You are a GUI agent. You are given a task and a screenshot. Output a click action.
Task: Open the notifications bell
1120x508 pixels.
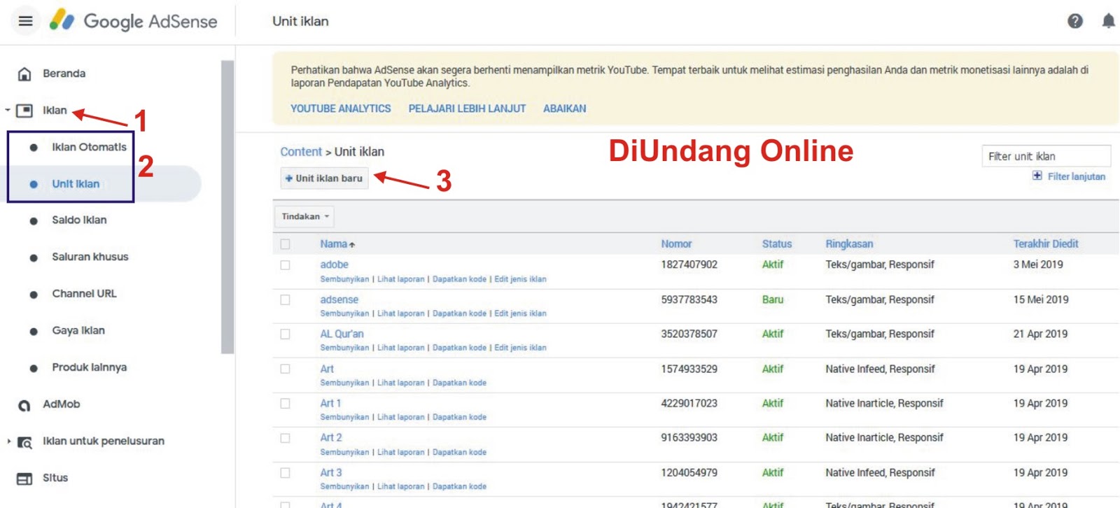click(1108, 21)
